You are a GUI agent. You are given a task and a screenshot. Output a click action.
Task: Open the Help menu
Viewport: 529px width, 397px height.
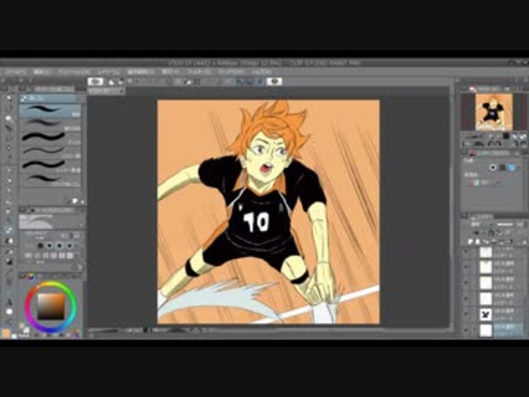(x=261, y=72)
